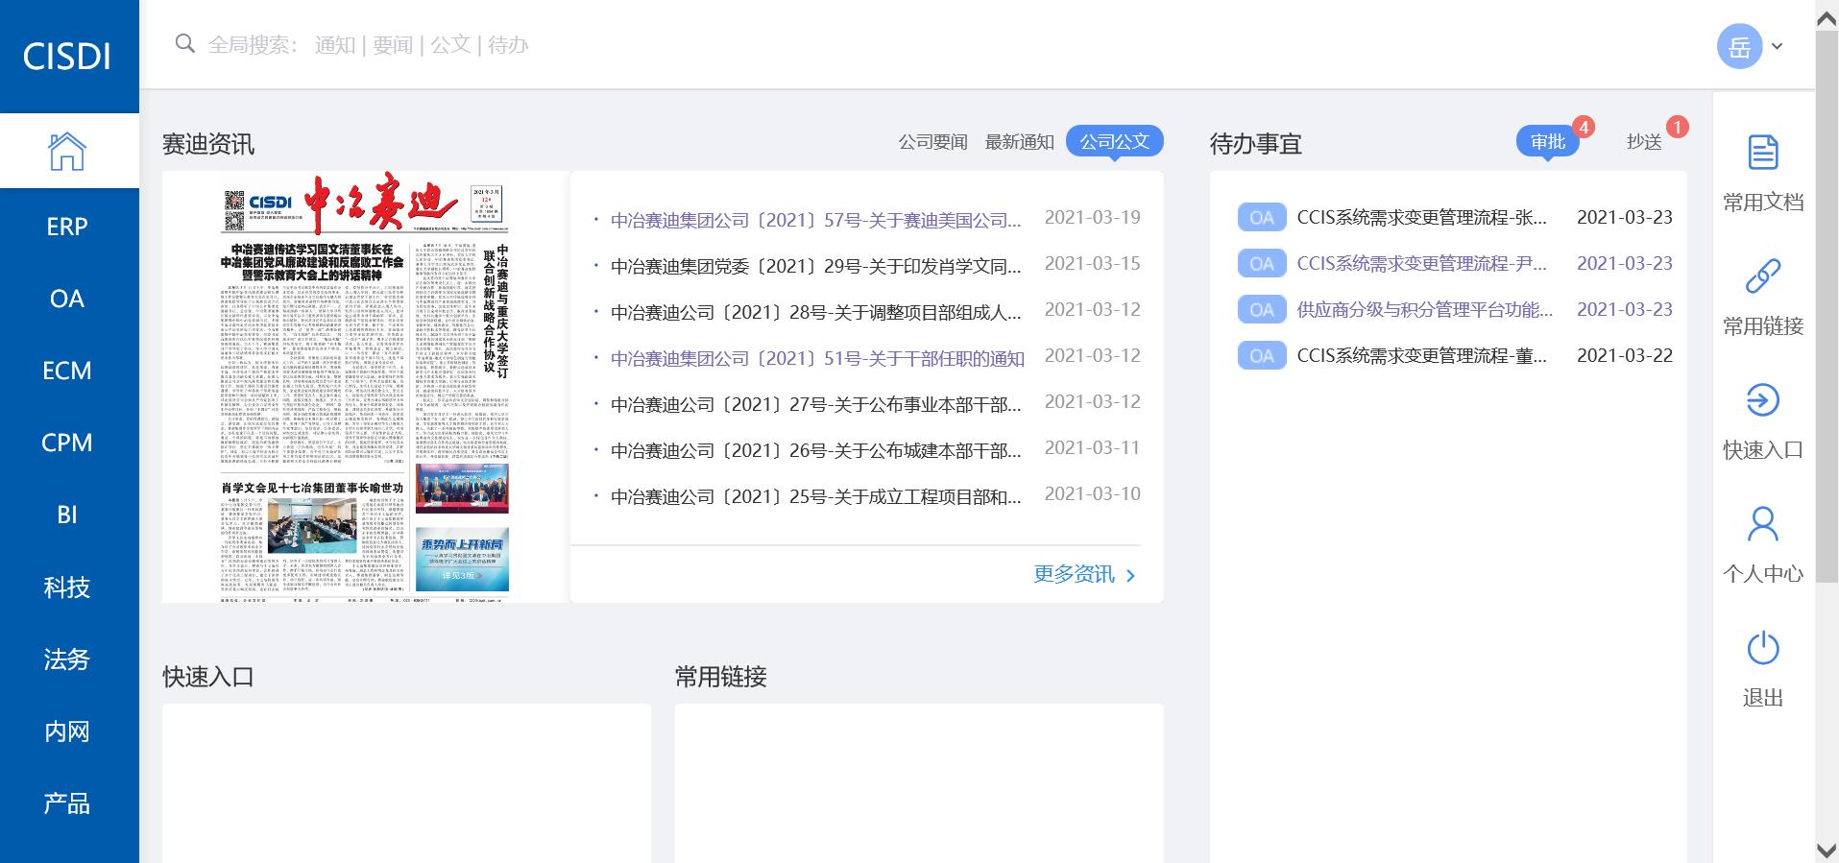
Task: Select ERP in the sidebar
Action: click(x=67, y=227)
